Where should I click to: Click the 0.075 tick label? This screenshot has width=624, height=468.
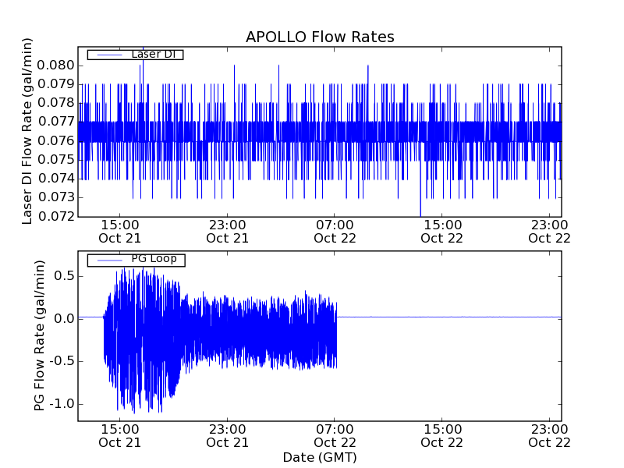(x=56, y=160)
